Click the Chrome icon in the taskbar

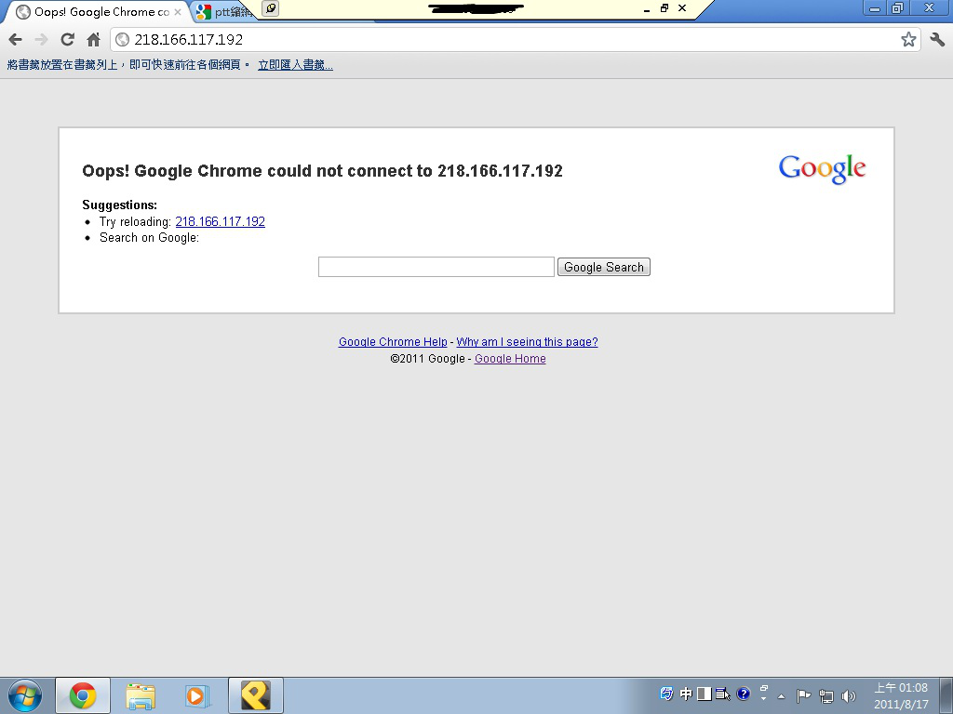(83, 695)
